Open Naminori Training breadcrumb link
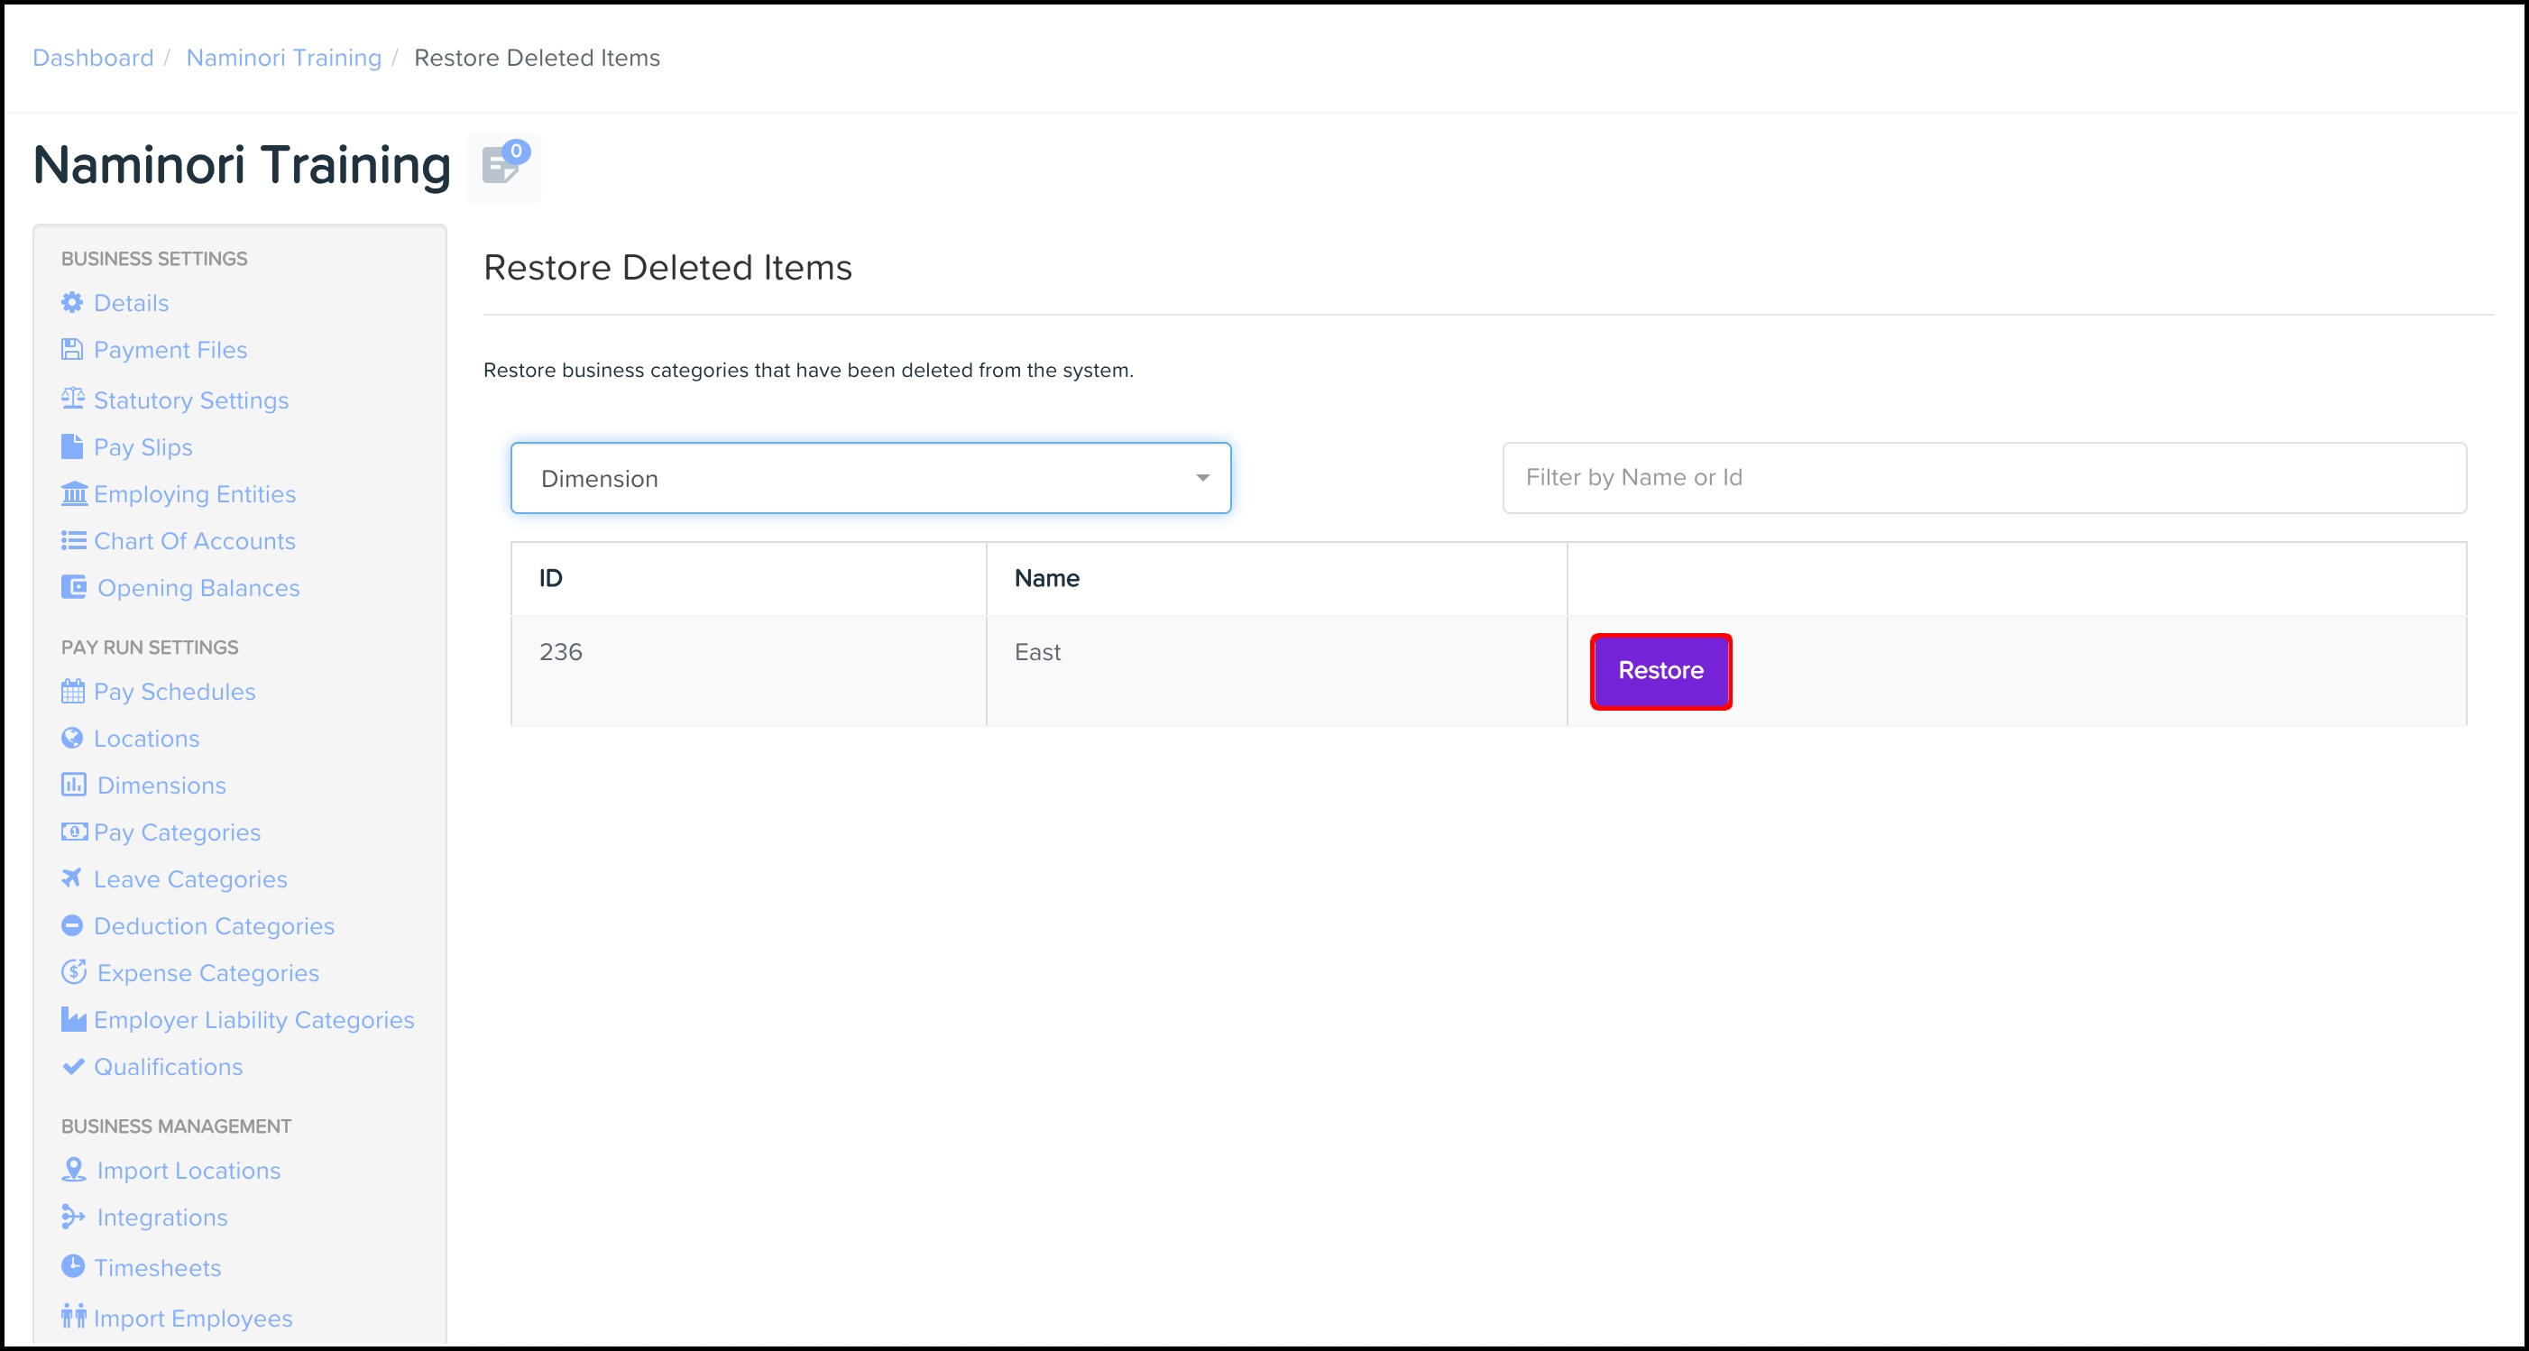This screenshot has width=2529, height=1351. [284, 58]
